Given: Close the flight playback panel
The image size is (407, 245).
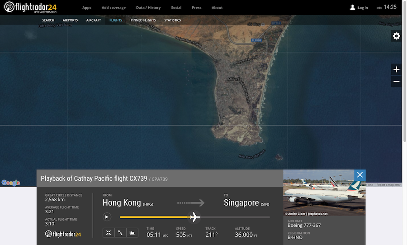Looking at the screenshot, I should (360, 175).
